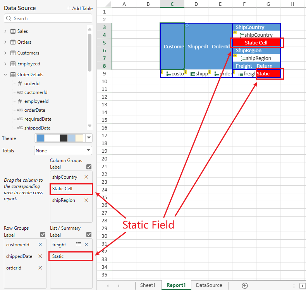The image size is (306, 290).
Task: Open freight summary list options icon
Action: 79,244
